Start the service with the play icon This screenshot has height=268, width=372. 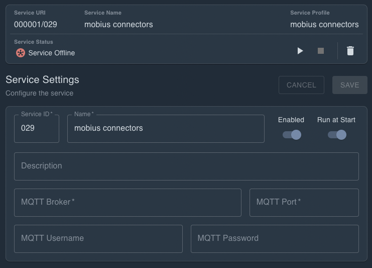click(x=300, y=51)
